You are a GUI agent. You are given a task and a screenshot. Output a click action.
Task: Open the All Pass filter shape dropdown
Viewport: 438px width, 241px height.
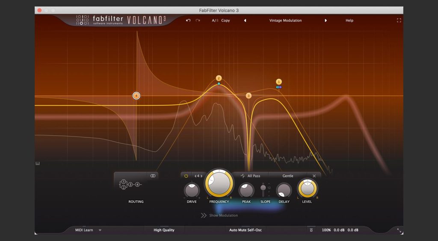251,176
